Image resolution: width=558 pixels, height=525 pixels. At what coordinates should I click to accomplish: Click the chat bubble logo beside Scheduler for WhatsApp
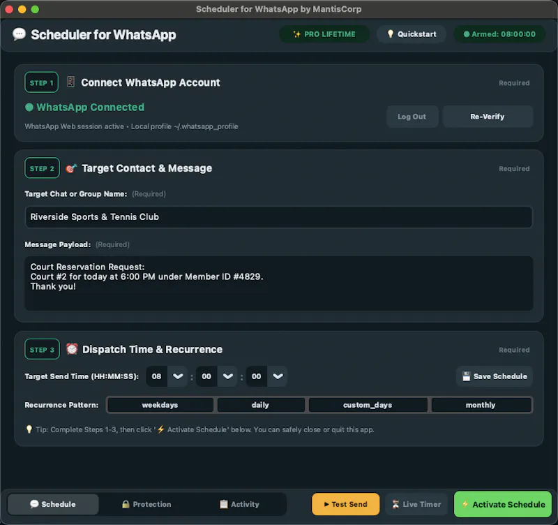(20, 34)
